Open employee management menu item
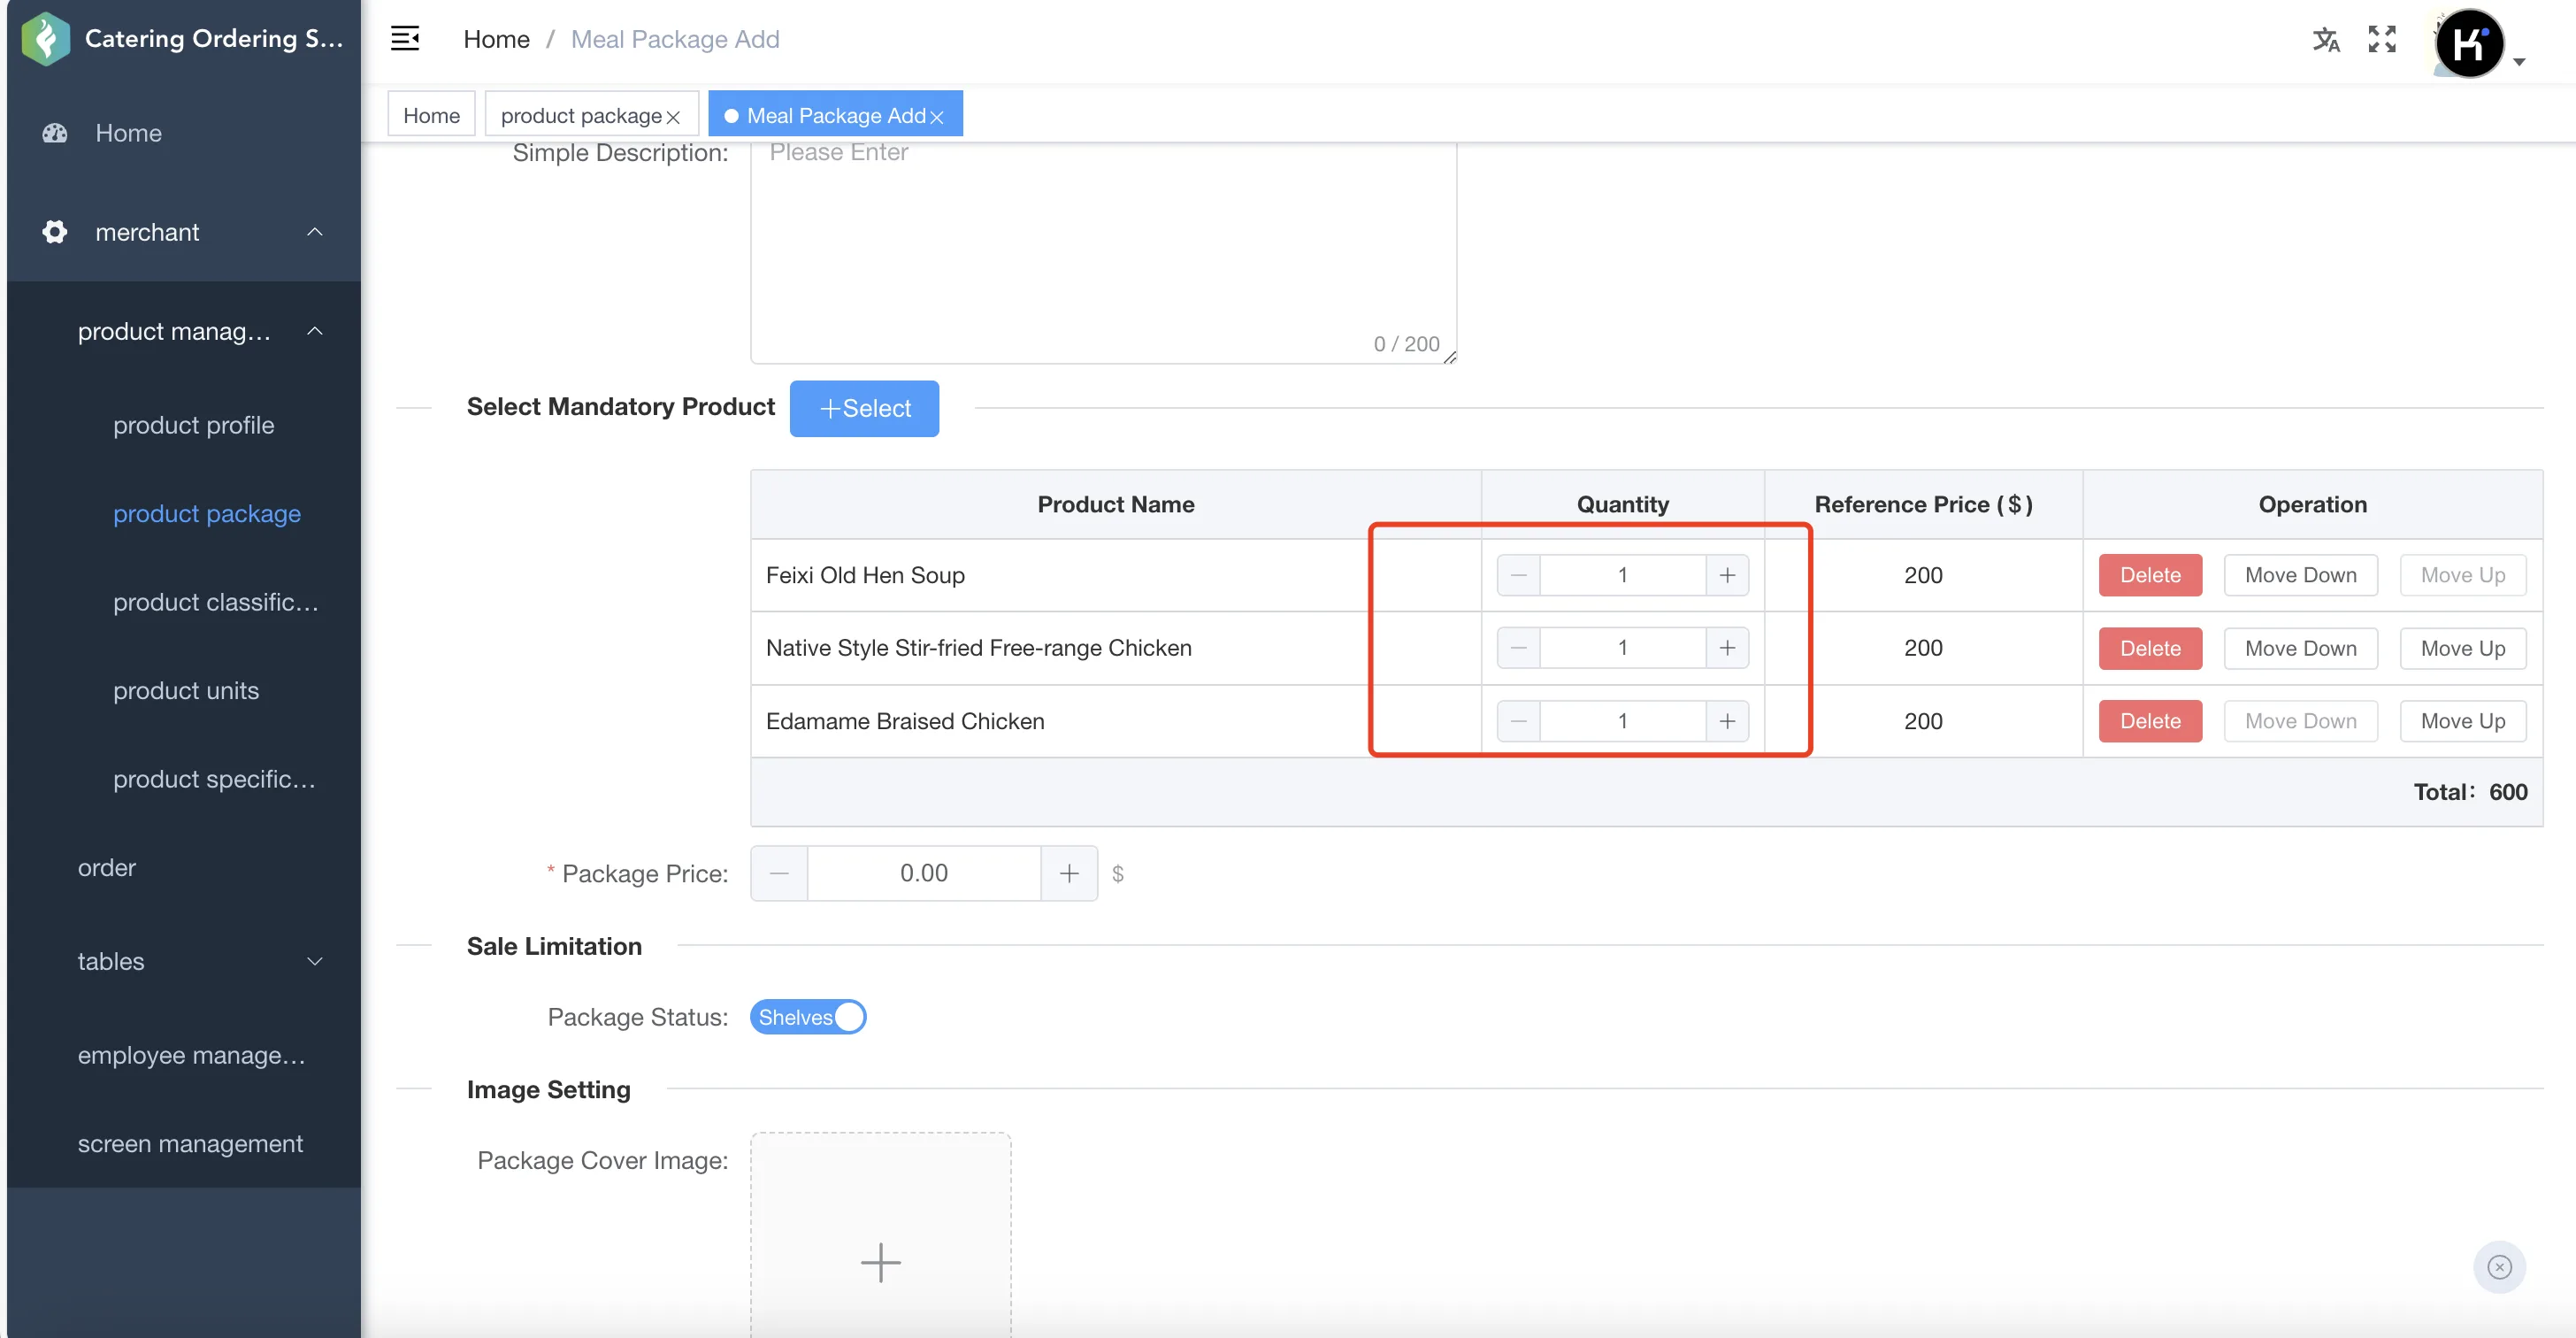 191,1055
